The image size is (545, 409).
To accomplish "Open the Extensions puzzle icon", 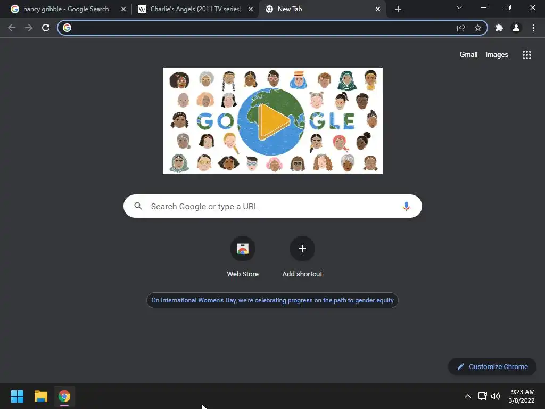I will coord(499,28).
